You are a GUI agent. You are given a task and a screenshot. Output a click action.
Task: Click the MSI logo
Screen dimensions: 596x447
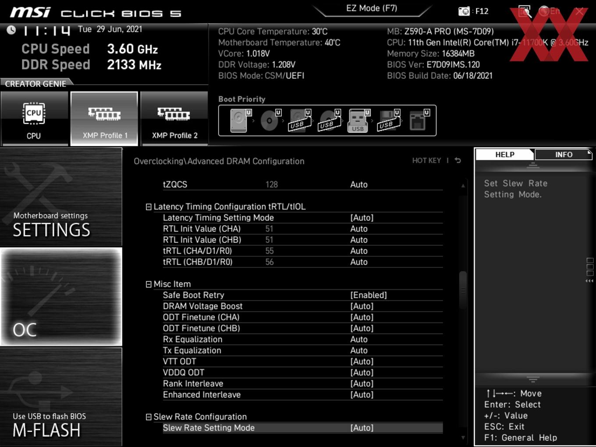pos(30,12)
